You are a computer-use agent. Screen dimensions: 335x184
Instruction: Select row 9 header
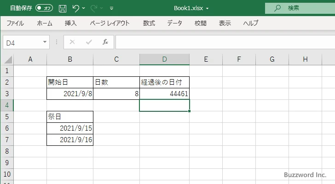[7, 163]
